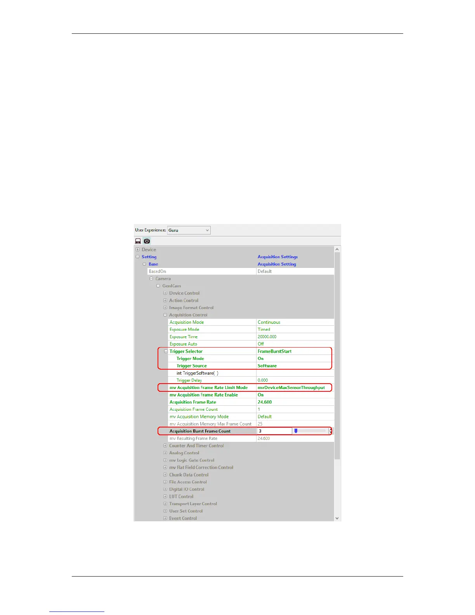Click the camera toolbar icon
Viewport: 475px width, 615px height.
pos(147,241)
